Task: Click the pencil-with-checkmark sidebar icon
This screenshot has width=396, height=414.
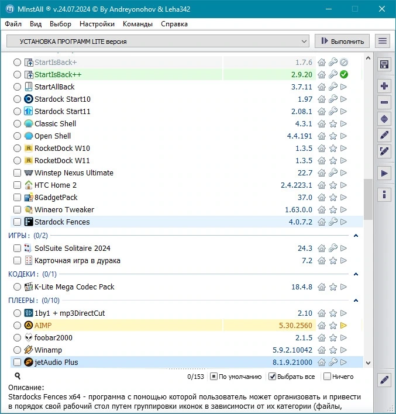Action: [384, 151]
